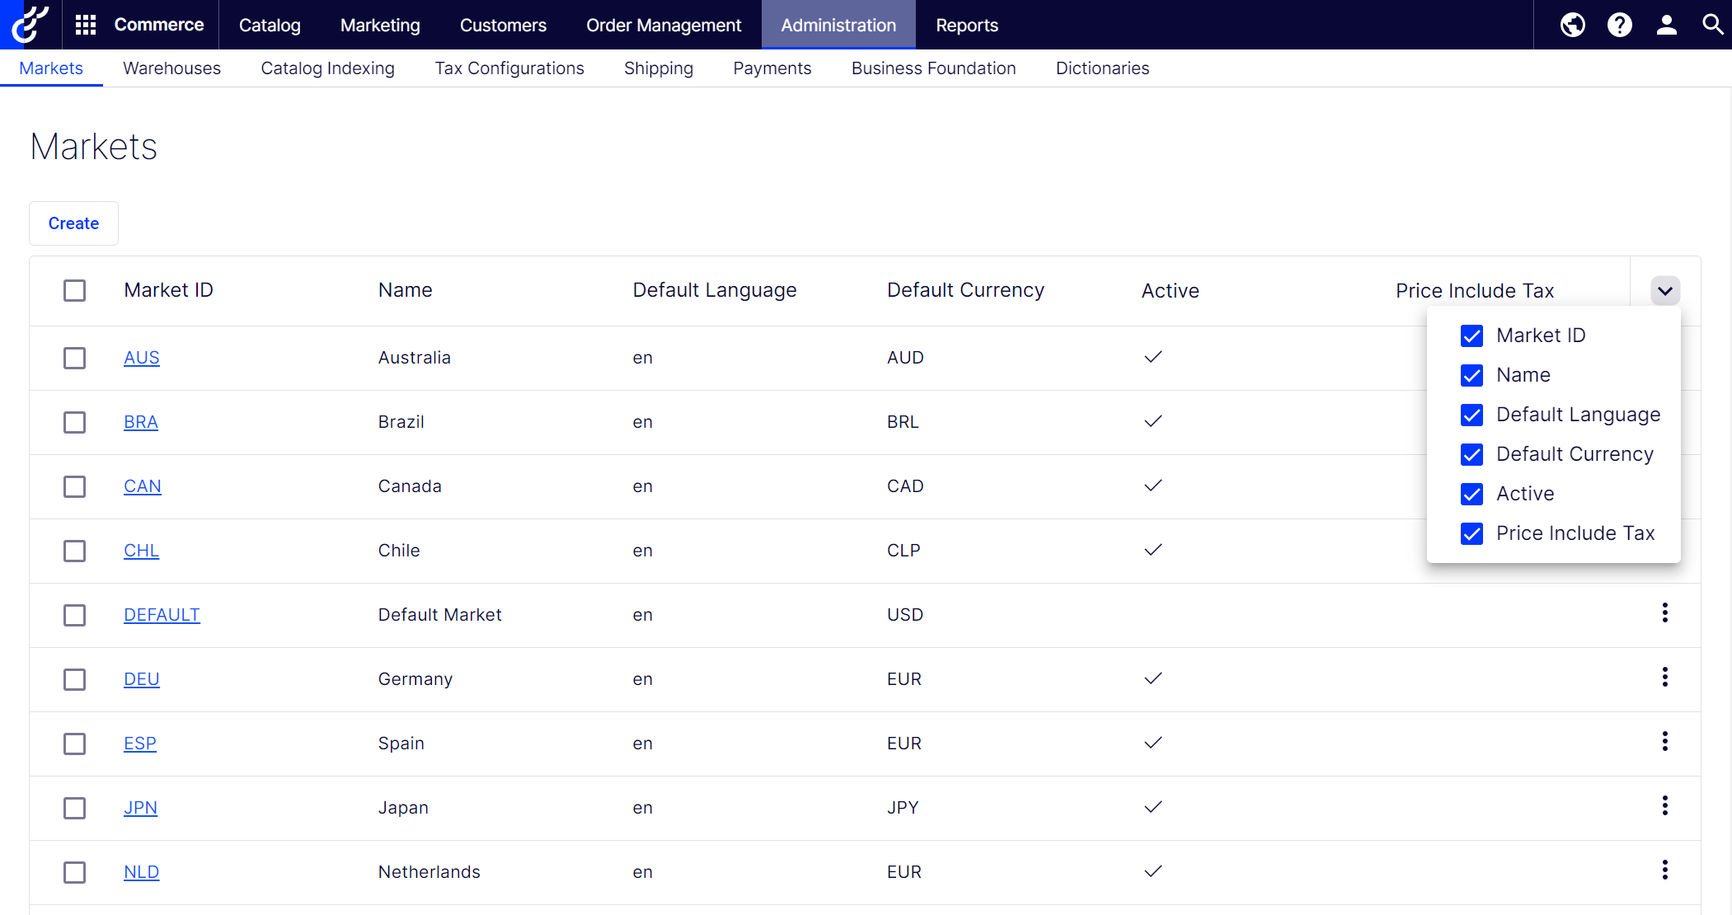This screenshot has width=1732, height=915.
Task: Switch to the Dictionaries tab
Action: (x=1102, y=68)
